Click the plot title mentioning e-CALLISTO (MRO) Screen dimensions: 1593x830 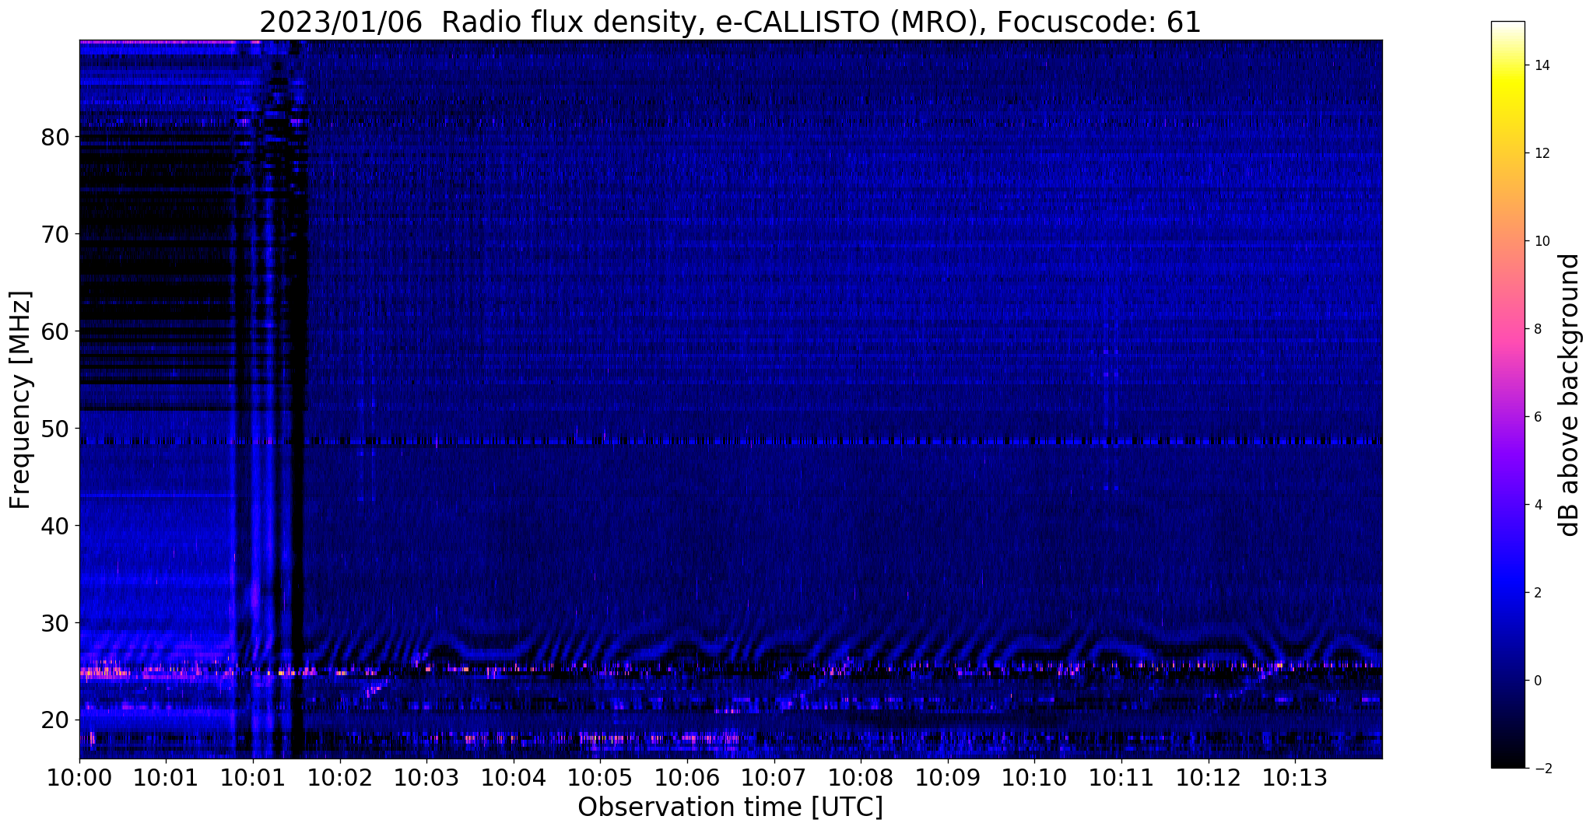pos(730,23)
